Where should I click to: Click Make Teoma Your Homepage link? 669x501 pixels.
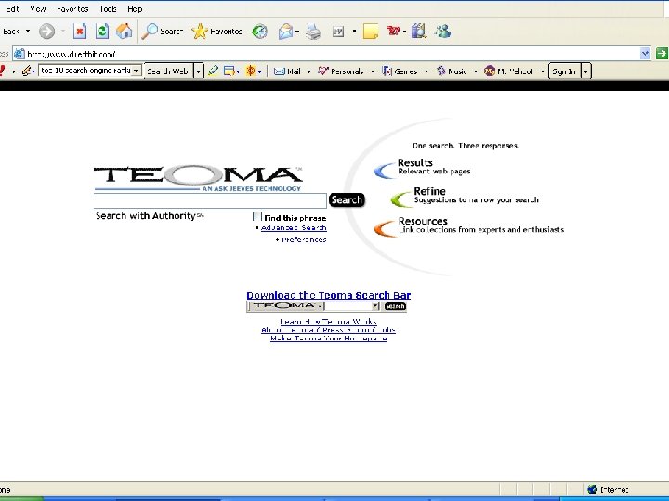click(329, 339)
